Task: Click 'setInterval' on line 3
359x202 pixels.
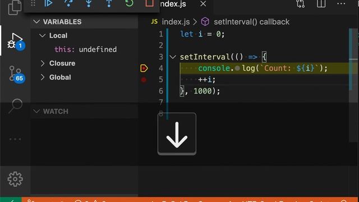Action: [x=204, y=57]
